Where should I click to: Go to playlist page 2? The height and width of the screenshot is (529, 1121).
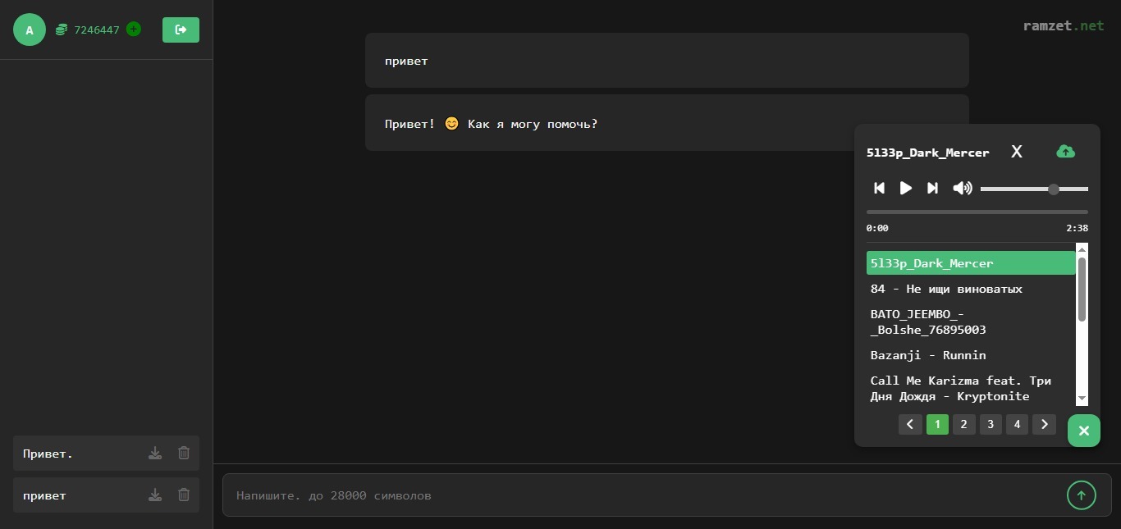963,424
